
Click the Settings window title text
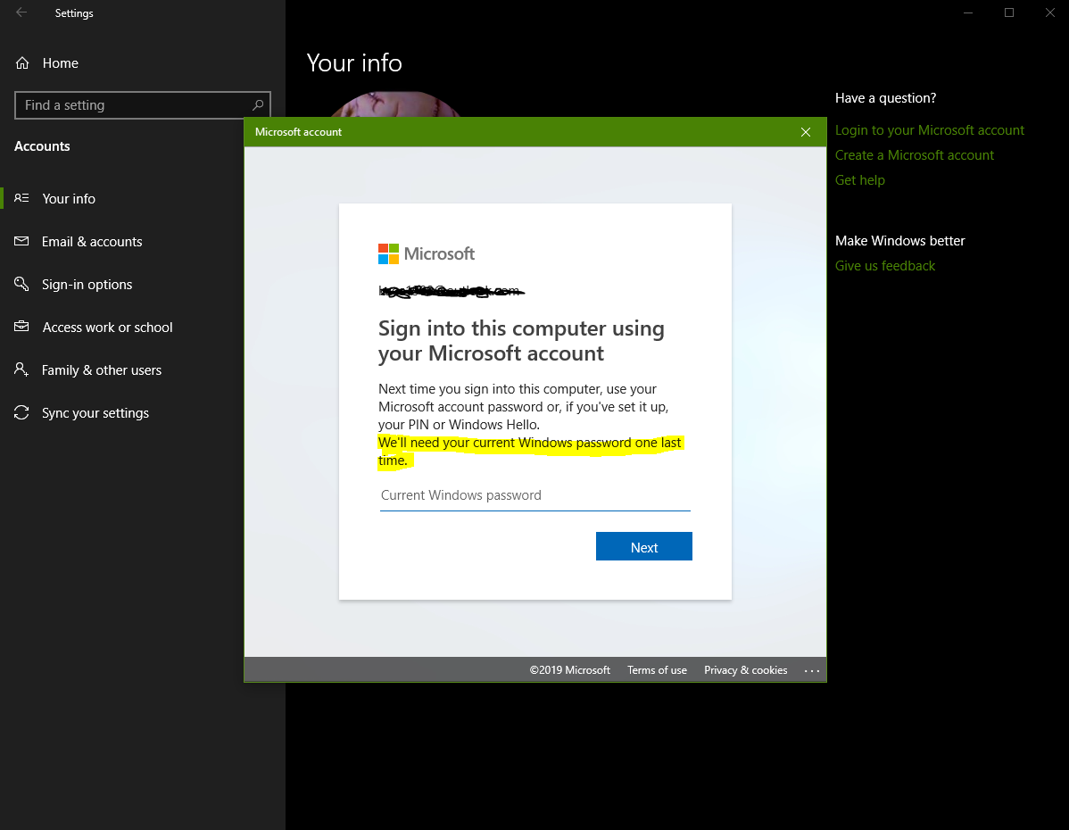coord(74,13)
